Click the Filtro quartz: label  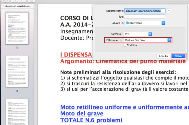114,40
